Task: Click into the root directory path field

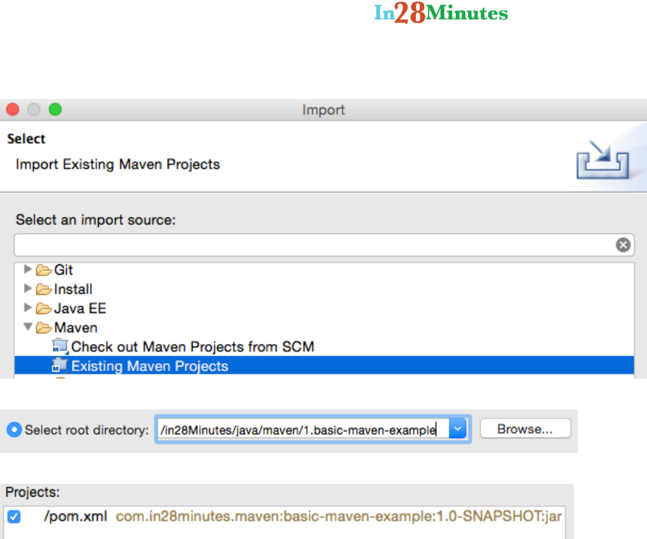Action: (303, 430)
